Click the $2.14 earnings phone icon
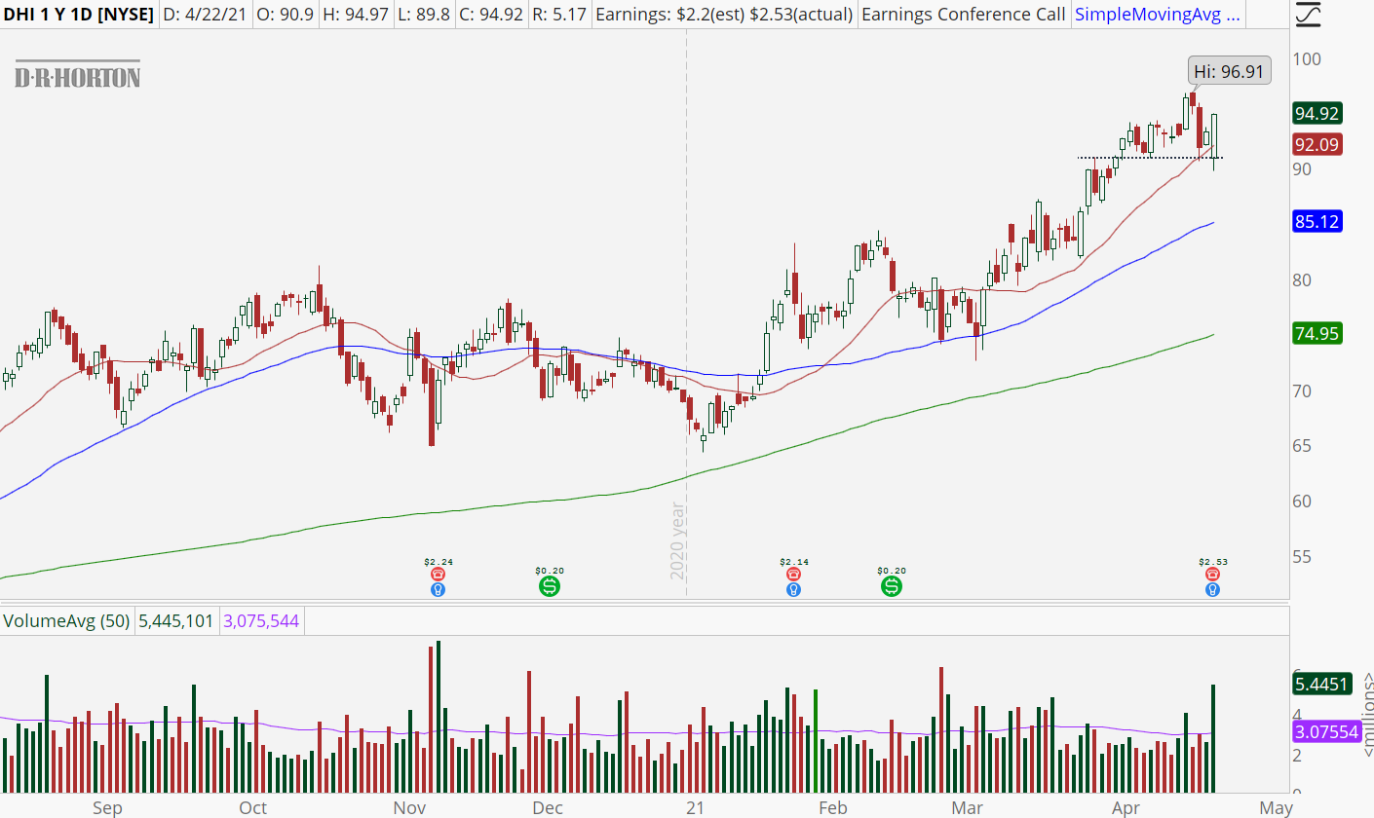1374x818 pixels. point(793,576)
